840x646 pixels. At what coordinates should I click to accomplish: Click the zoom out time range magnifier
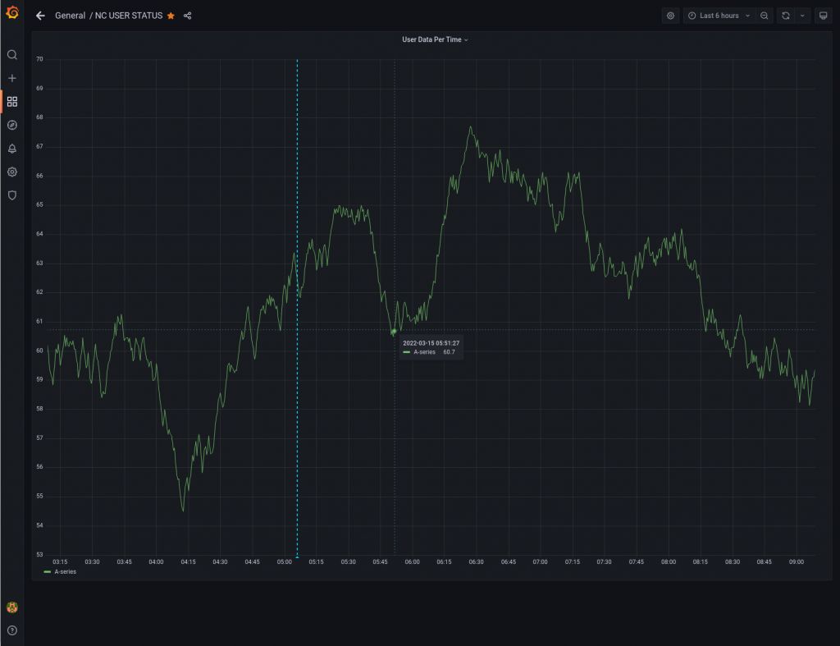coord(765,15)
